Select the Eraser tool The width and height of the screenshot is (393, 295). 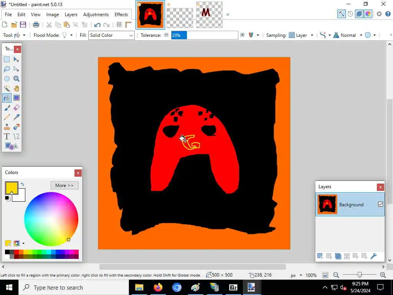[x=16, y=108]
